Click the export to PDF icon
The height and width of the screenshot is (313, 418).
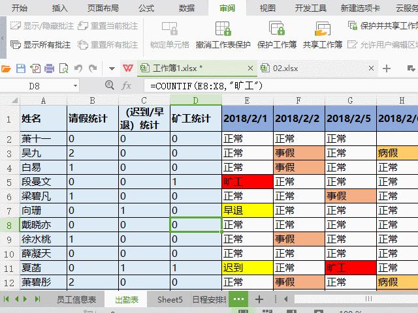35,68
